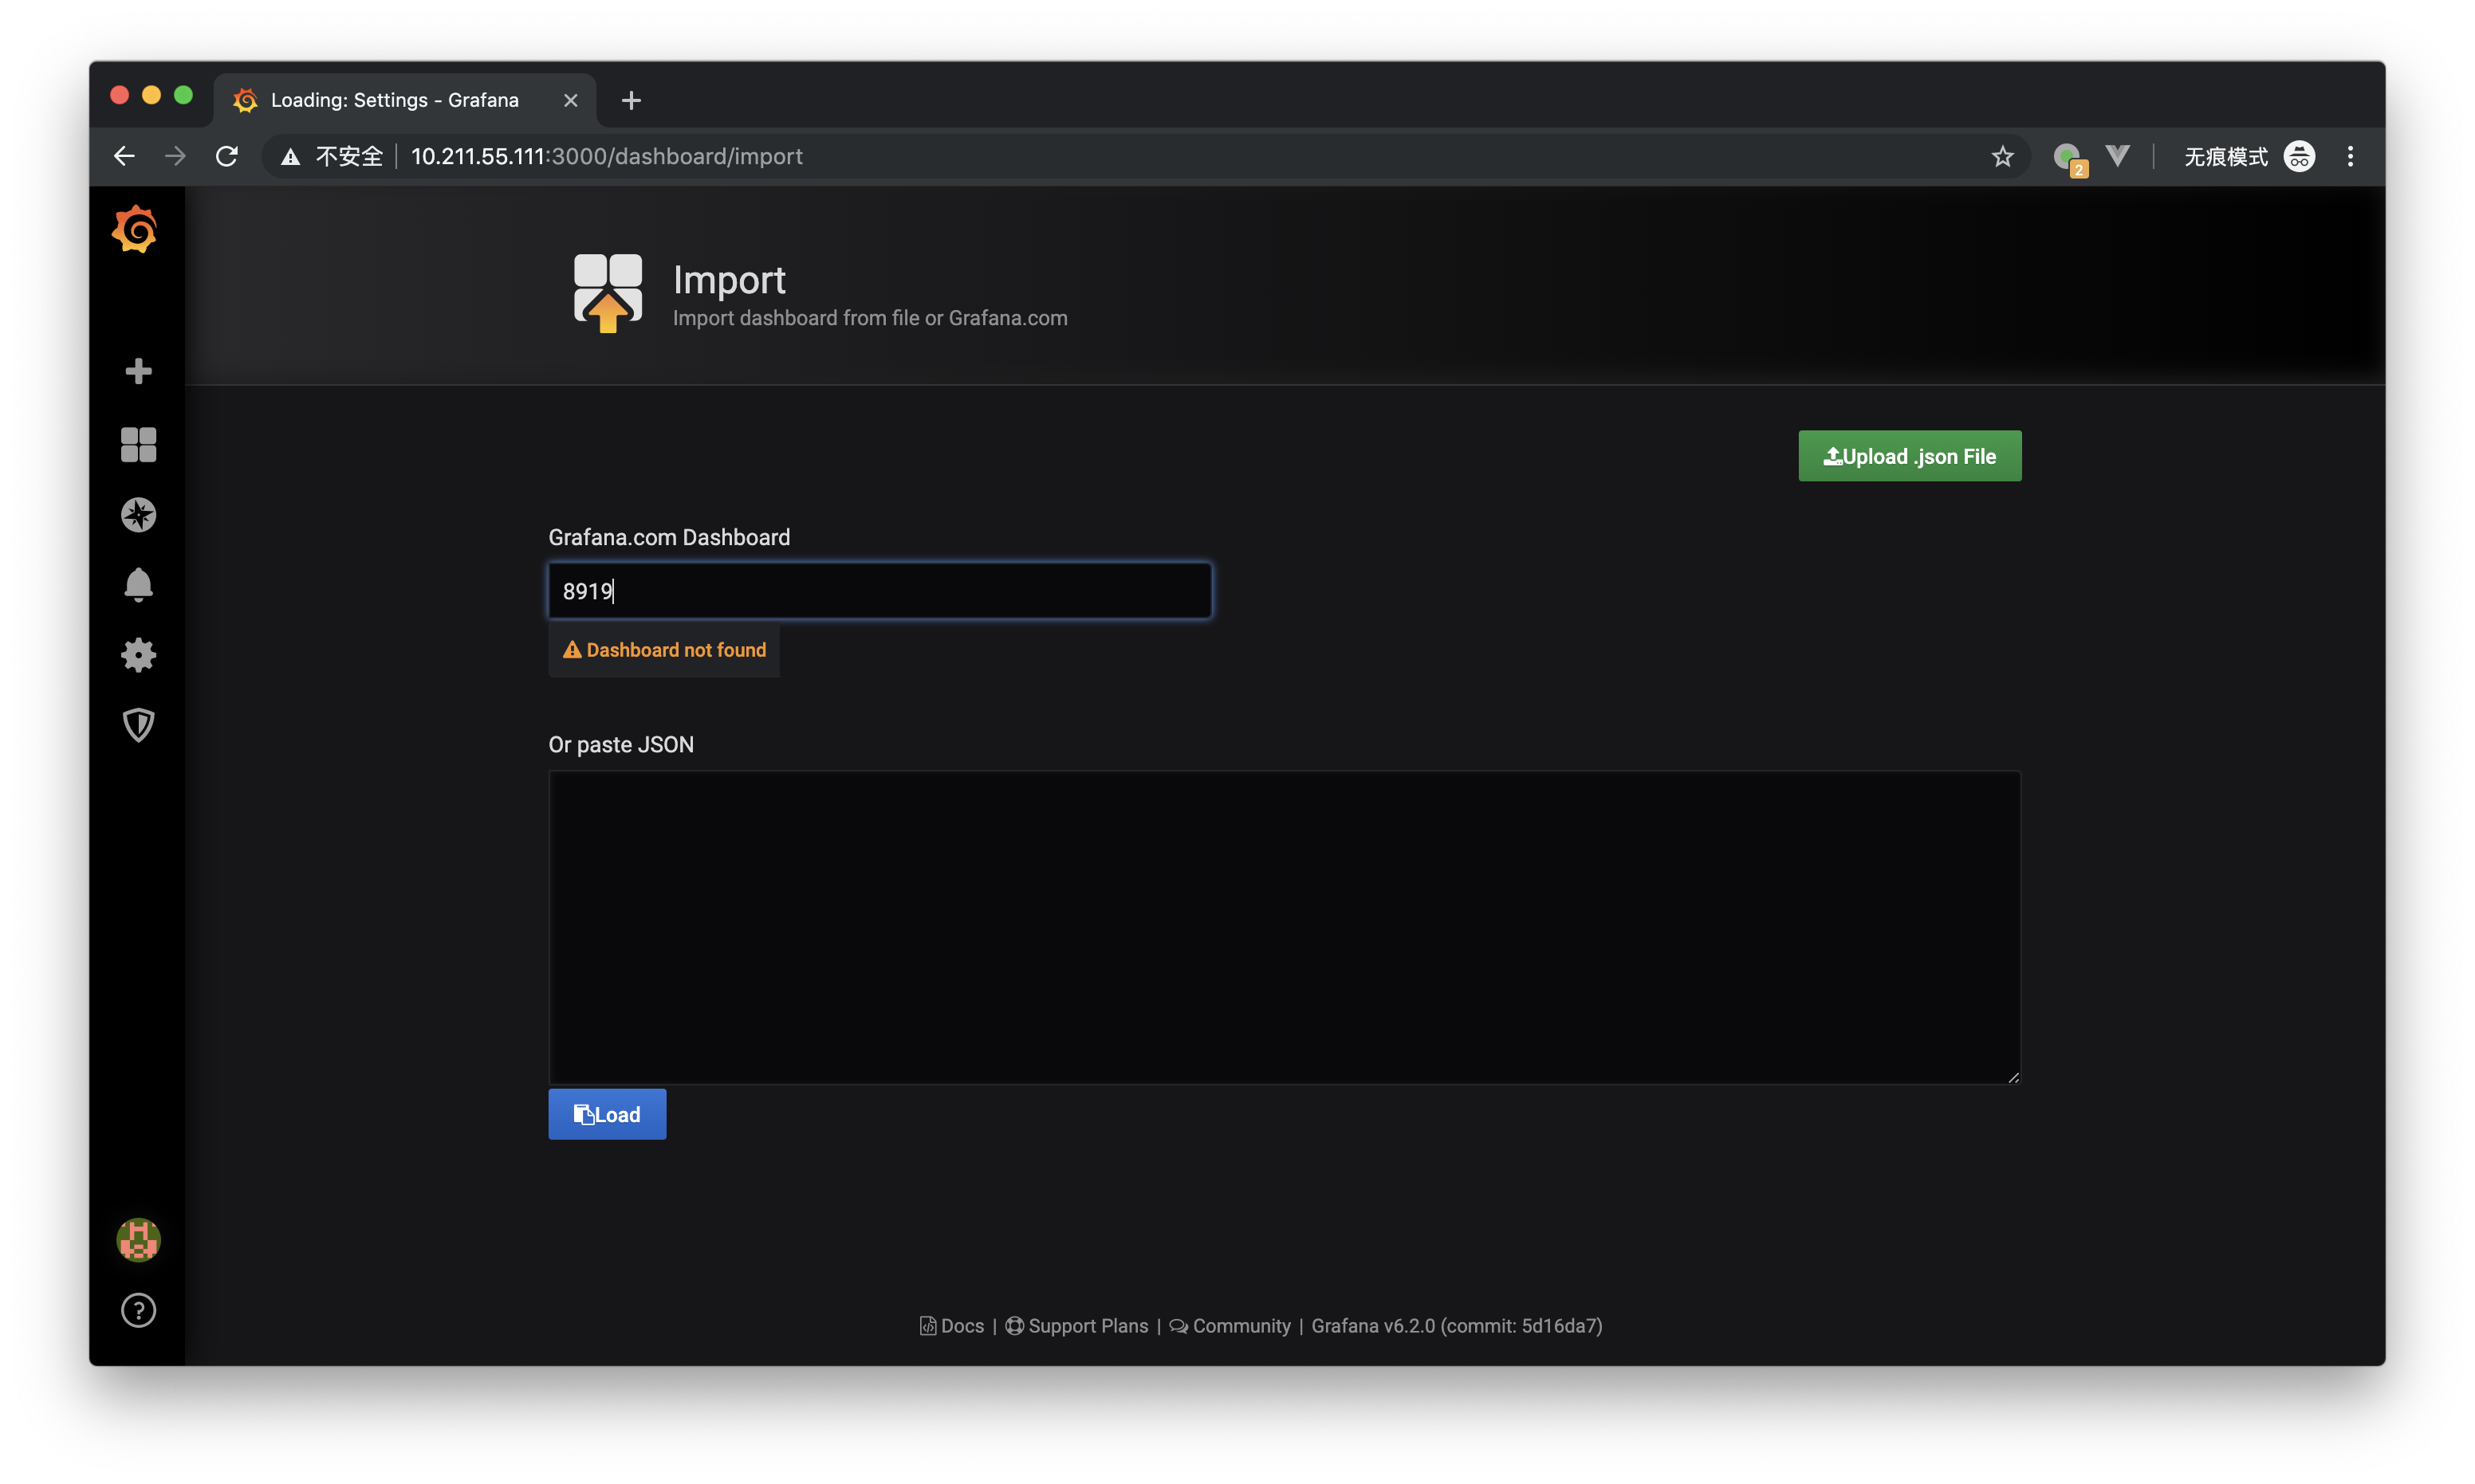
Task: Focus the Or paste JSON text area
Action: 1284,927
